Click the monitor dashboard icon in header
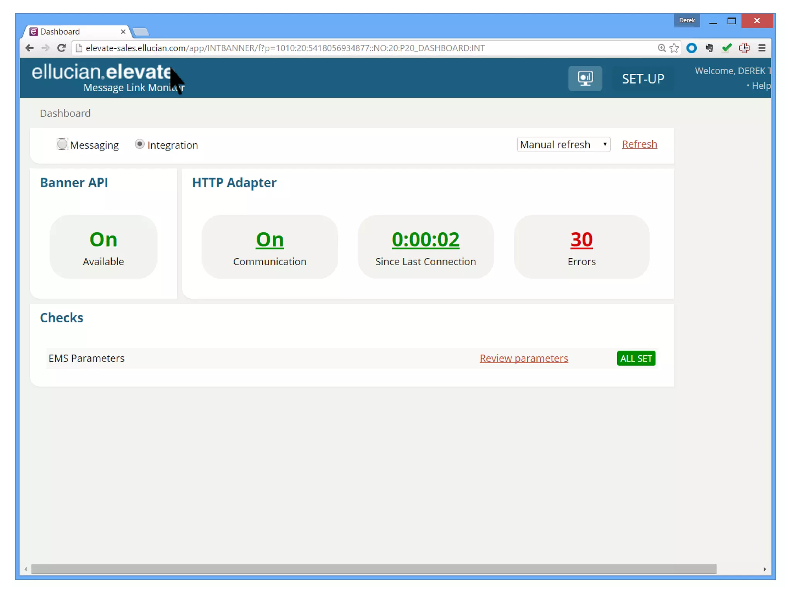Viewport: 791px width, 593px height. pos(585,78)
